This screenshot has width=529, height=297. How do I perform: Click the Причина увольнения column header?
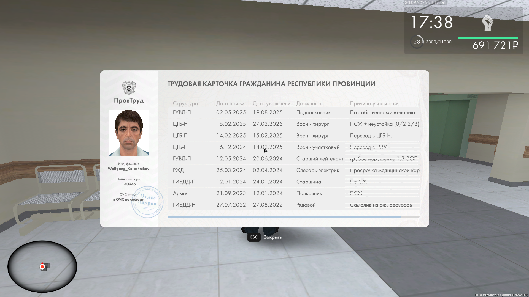click(x=374, y=103)
